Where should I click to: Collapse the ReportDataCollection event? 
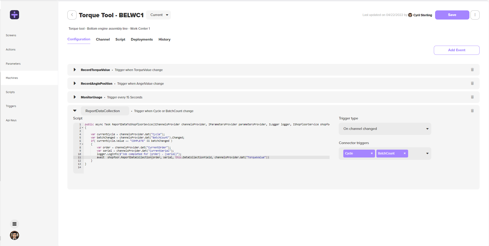pos(75,111)
